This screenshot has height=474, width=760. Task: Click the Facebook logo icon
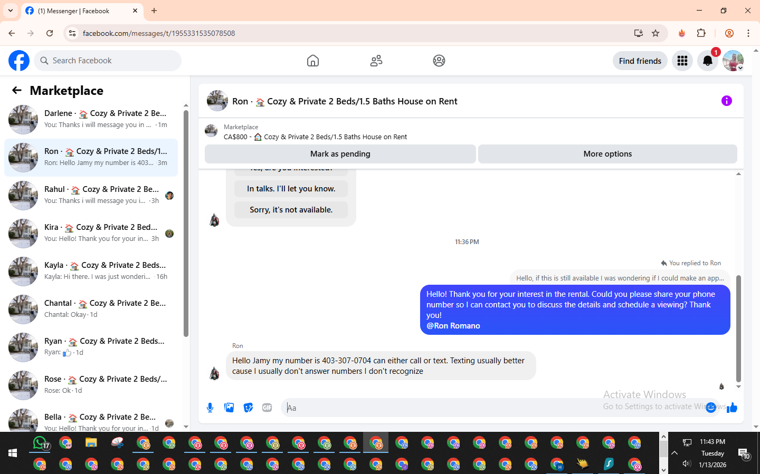pos(19,61)
